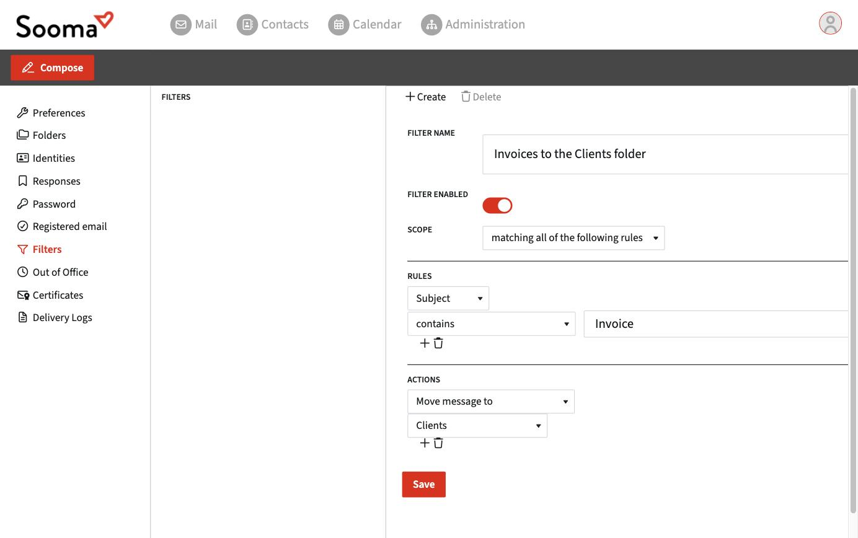This screenshot has height=538, width=858.
Task: Add a new action with plus icon
Action: (425, 443)
